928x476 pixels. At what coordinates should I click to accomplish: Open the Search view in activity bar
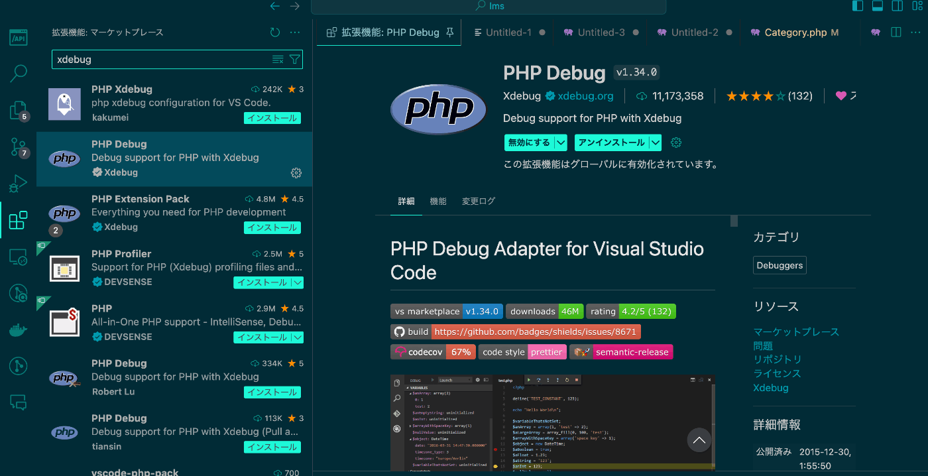pyautogui.click(x=19, y=73)
